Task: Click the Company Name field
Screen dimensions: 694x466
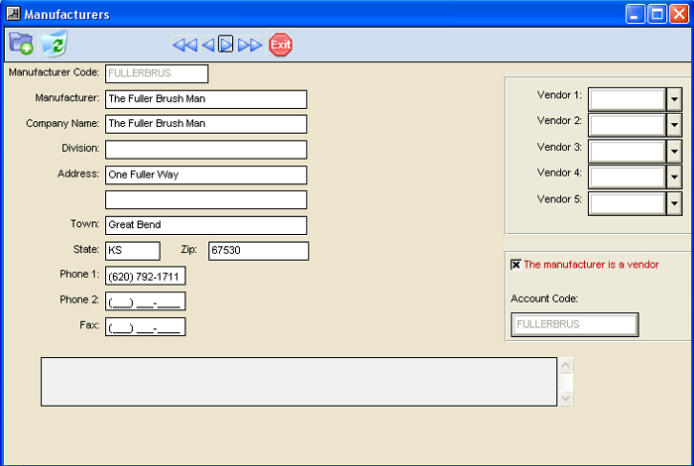Action: click(x=206, y=124)
